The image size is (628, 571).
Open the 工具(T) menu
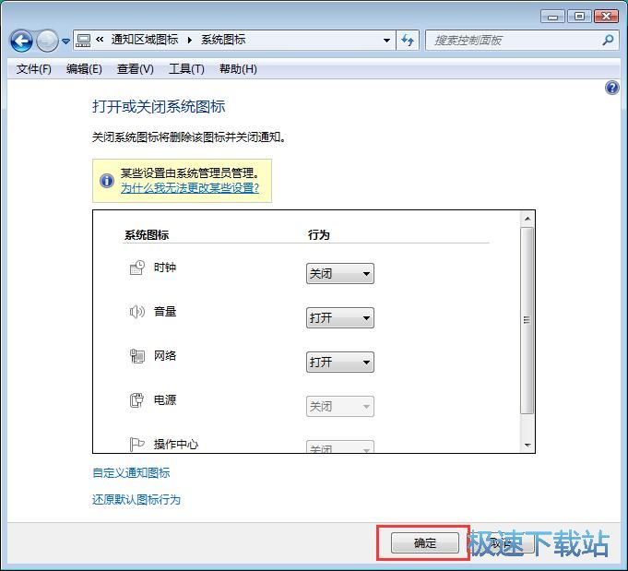click(x=186, y=69)
